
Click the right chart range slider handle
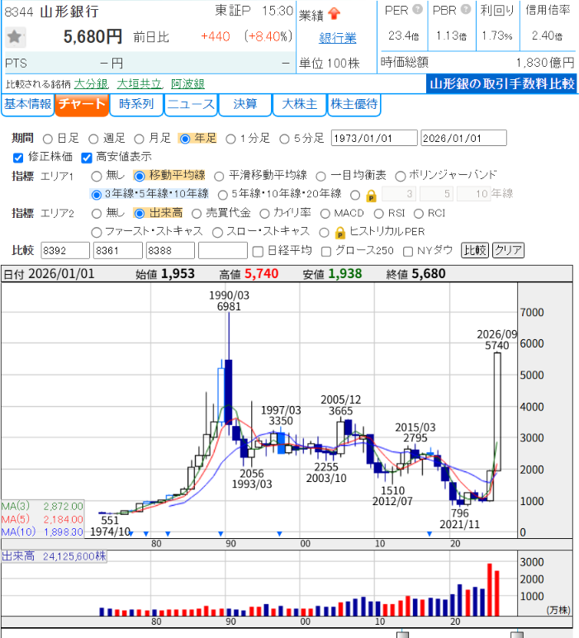(517, 635)
